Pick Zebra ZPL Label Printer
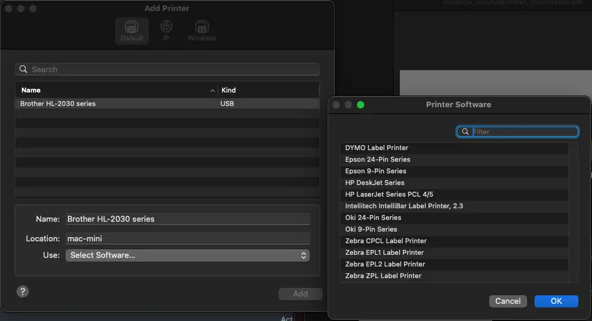592x321 pixels. pyautogui.click(x=383, y=276)
